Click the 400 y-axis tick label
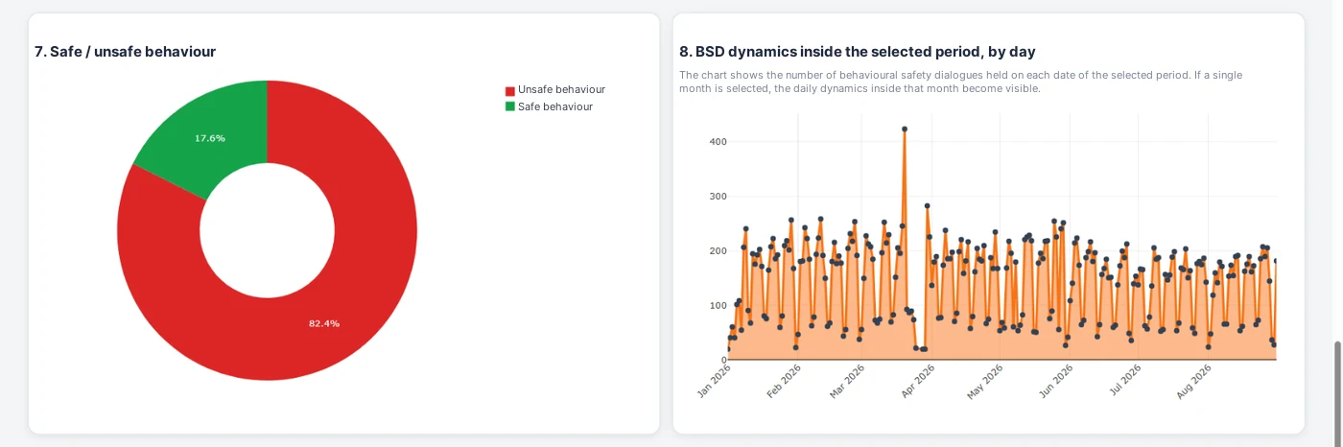This screenshot has width=1343, height=447. [718, 142]
